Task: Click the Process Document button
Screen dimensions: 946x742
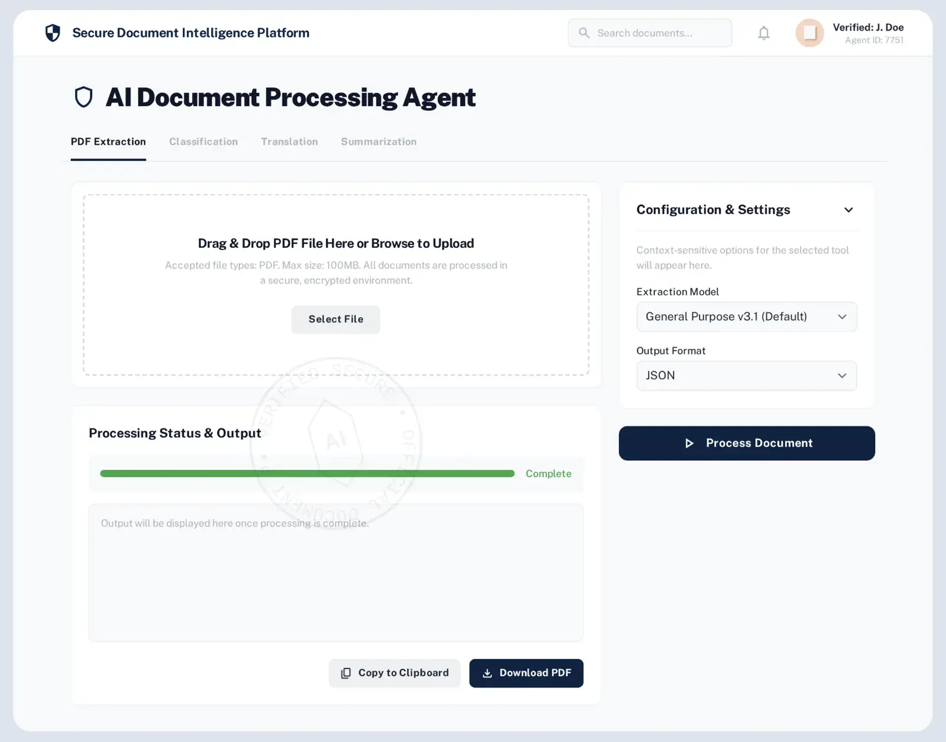Action: point(747,443)
